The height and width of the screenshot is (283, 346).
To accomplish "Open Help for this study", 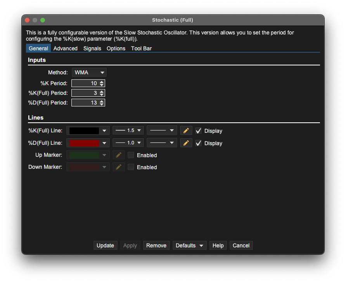I will tap(218, 245).
